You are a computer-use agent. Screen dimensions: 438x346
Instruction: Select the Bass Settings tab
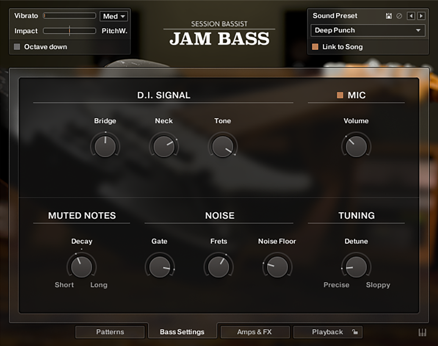[182, 331]
